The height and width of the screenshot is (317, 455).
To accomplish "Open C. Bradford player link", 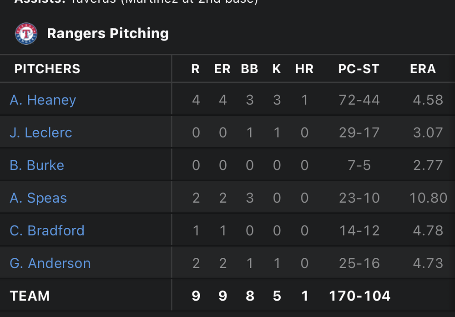I will tap(47, 230).
